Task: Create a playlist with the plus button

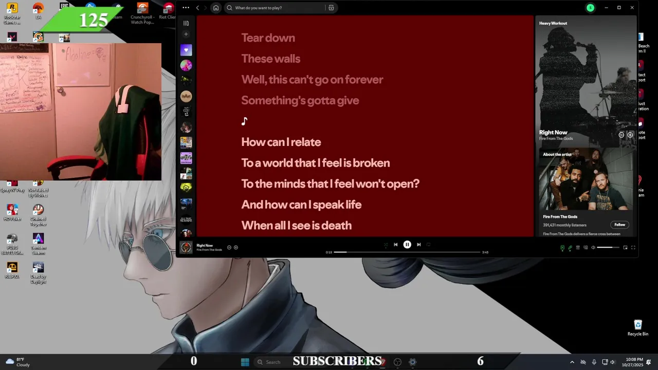Action: pos(186,34)
